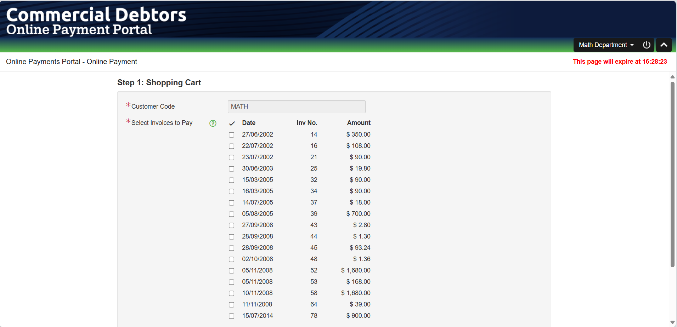The image size is (677, 327).
Task: Click the power logout icon
Action: click(x=647, y=45)
